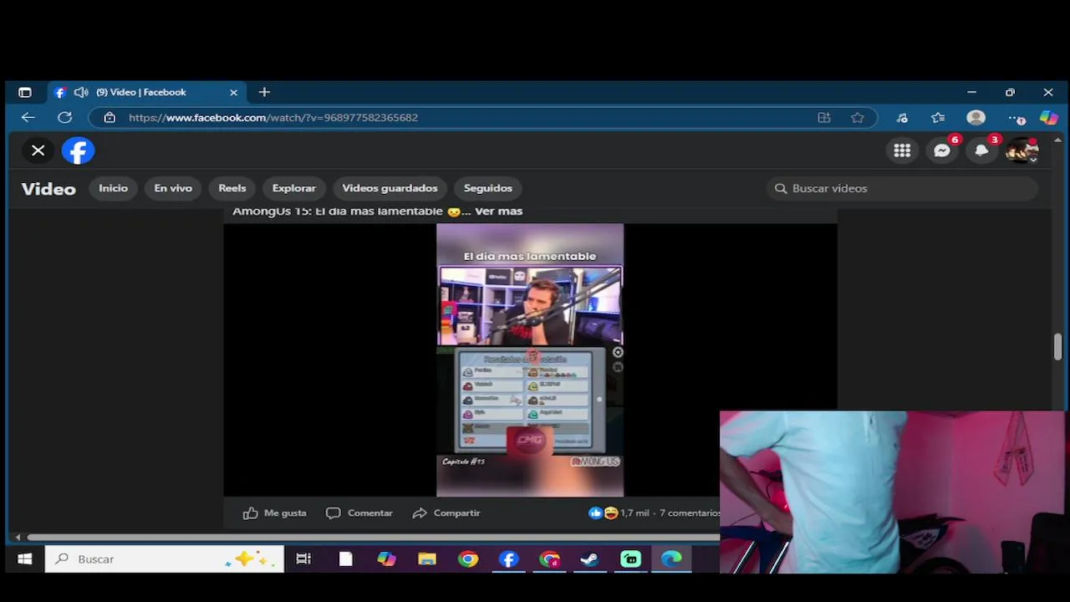Open Edge settings and more menu
The width and height of the screenshot is (1070, 602).
coord(1016,118)
